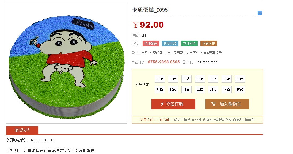Open the Crayon Shin-chan cake image
Image resolution: width=293 pixels, height=154 pixels.
tap(67, 63)
